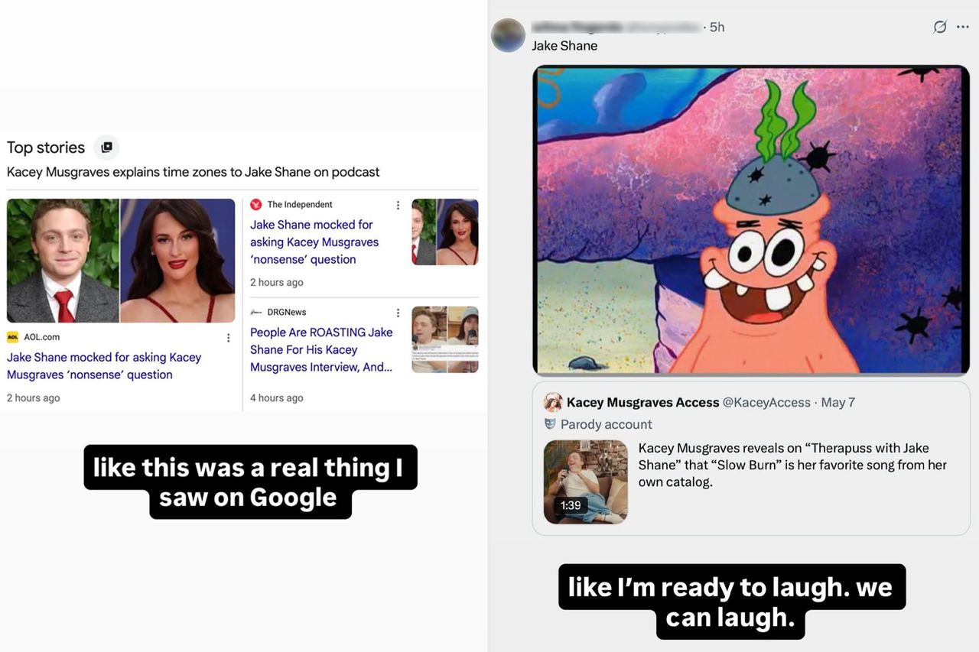Click the @KaceyAccess handle

[x=766, y=402]
